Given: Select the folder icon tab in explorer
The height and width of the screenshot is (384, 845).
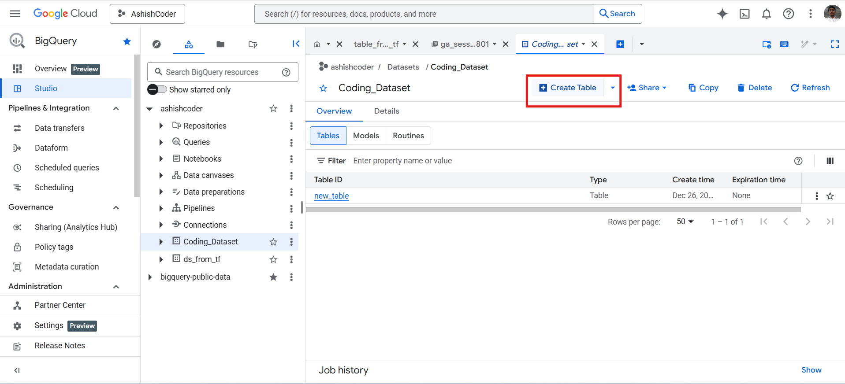Looking at the screenshot, I should pyautogui.click(x=220, y=44).
